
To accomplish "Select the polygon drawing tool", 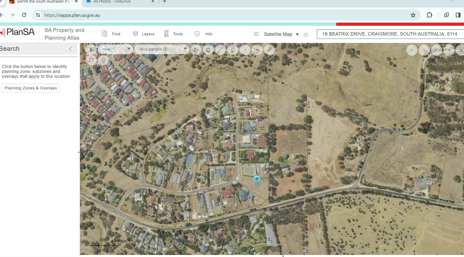I will tap(196, 50).
